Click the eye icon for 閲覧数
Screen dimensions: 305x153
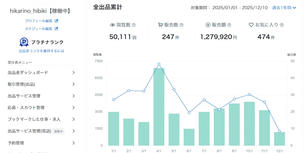click(112, 25)
